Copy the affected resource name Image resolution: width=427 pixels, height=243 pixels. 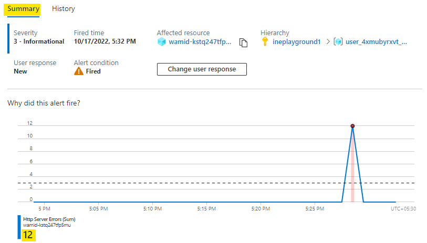point(243,43)
